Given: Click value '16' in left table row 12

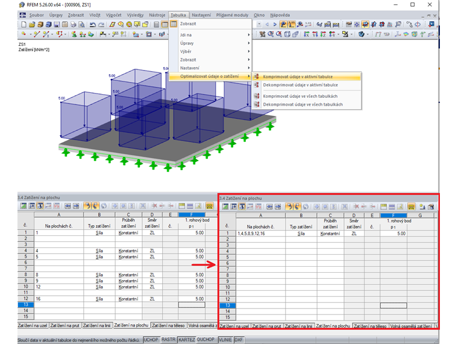Looking at the screenshot, I should [x=38, y=299].
